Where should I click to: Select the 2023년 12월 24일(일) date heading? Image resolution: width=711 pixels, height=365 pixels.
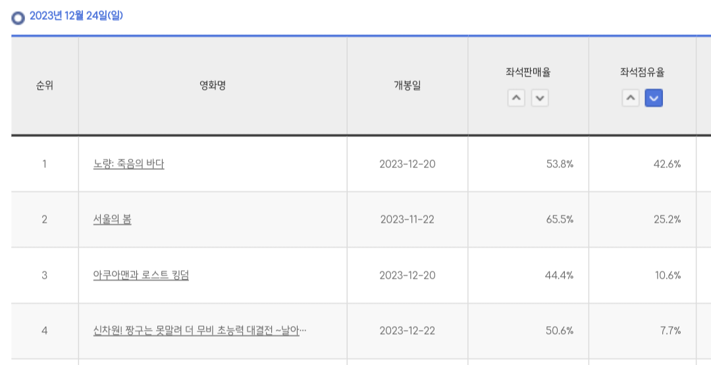[76, 16]
